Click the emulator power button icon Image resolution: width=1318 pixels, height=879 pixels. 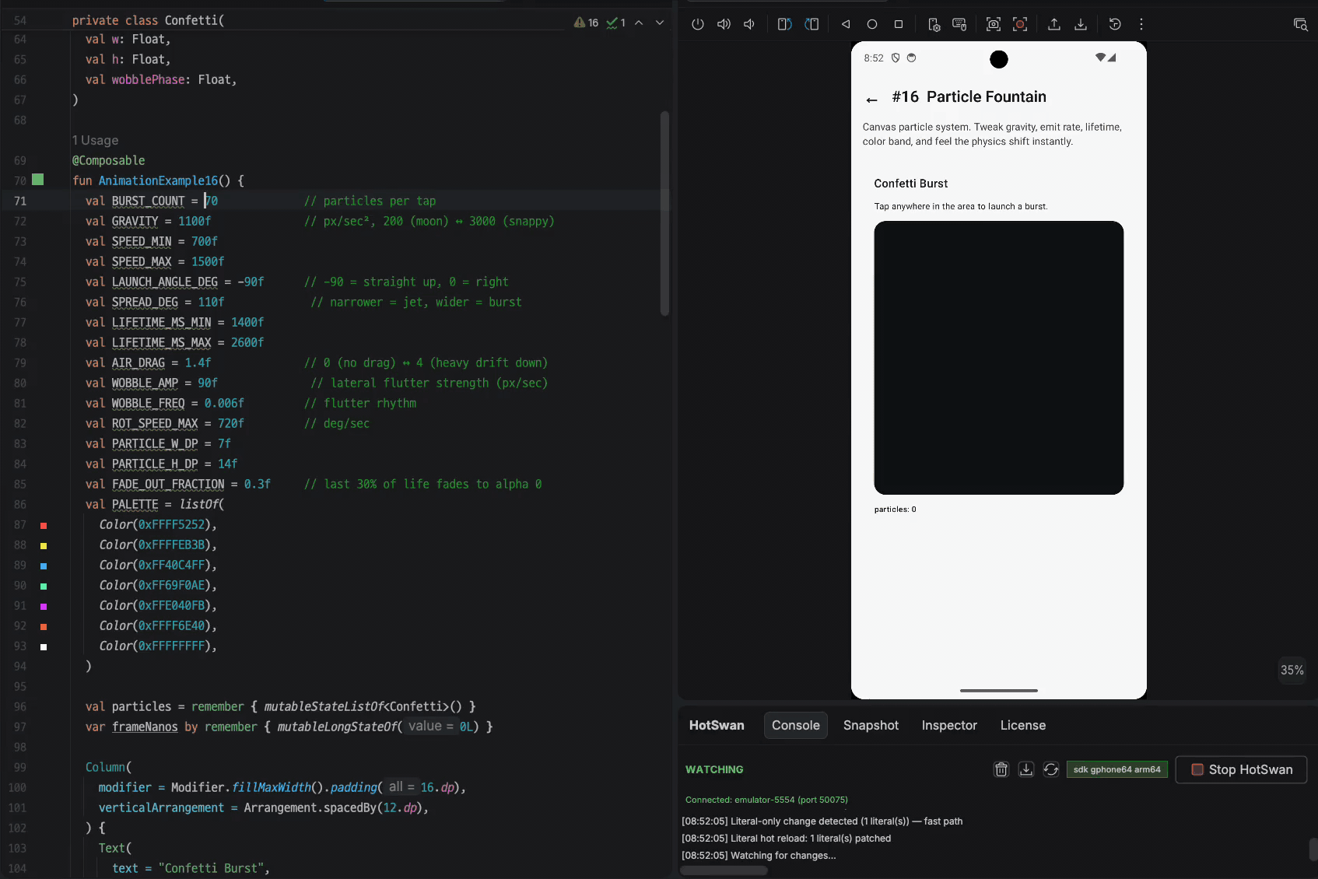pos(698,24)
